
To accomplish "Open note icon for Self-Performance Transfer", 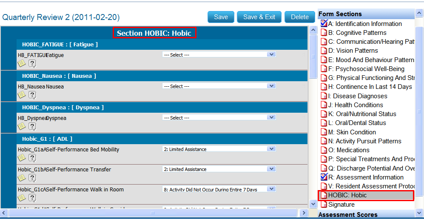I will click(x=22, y=178).
